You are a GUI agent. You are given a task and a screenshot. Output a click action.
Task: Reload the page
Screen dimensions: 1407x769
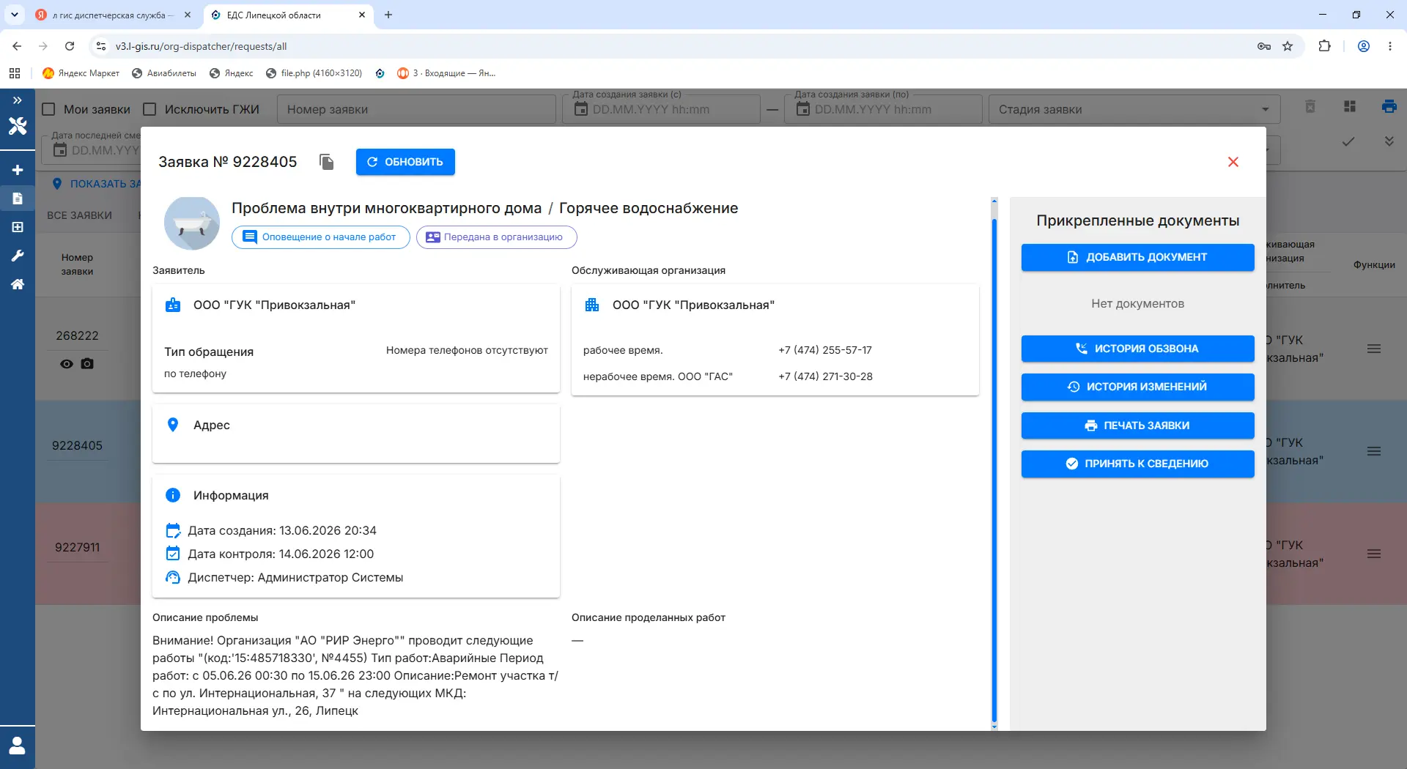70,46
